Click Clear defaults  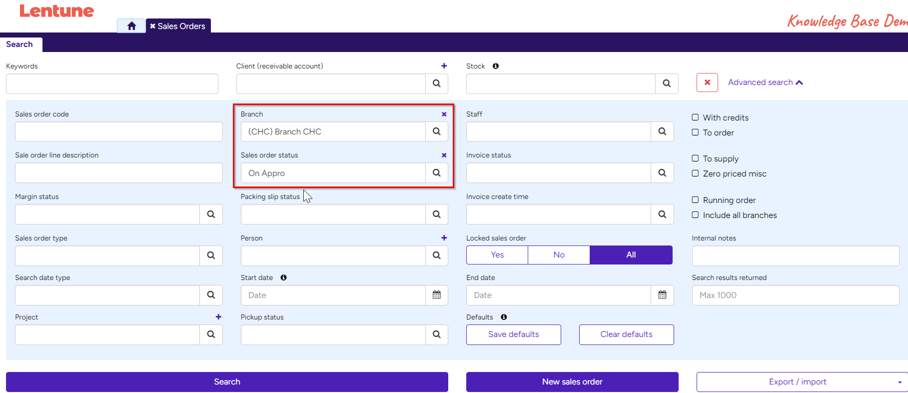pyautogui.click(x=626, y=334)
